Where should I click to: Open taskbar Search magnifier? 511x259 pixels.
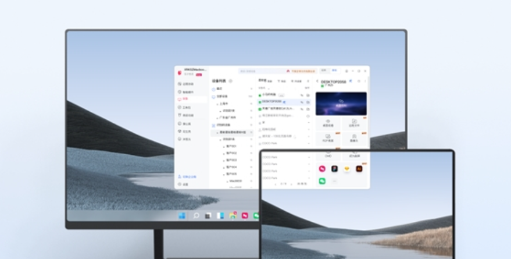click(x=196, y=216)
